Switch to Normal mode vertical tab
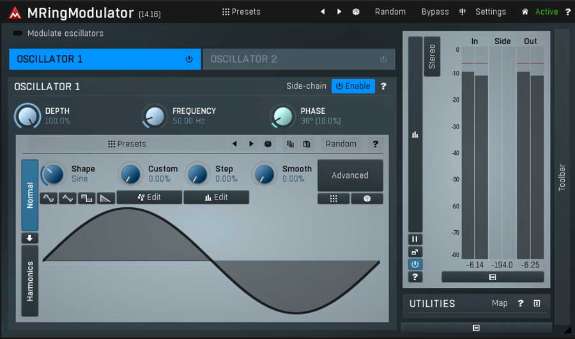This screenshot has width=575, height=339. (29, 195)
